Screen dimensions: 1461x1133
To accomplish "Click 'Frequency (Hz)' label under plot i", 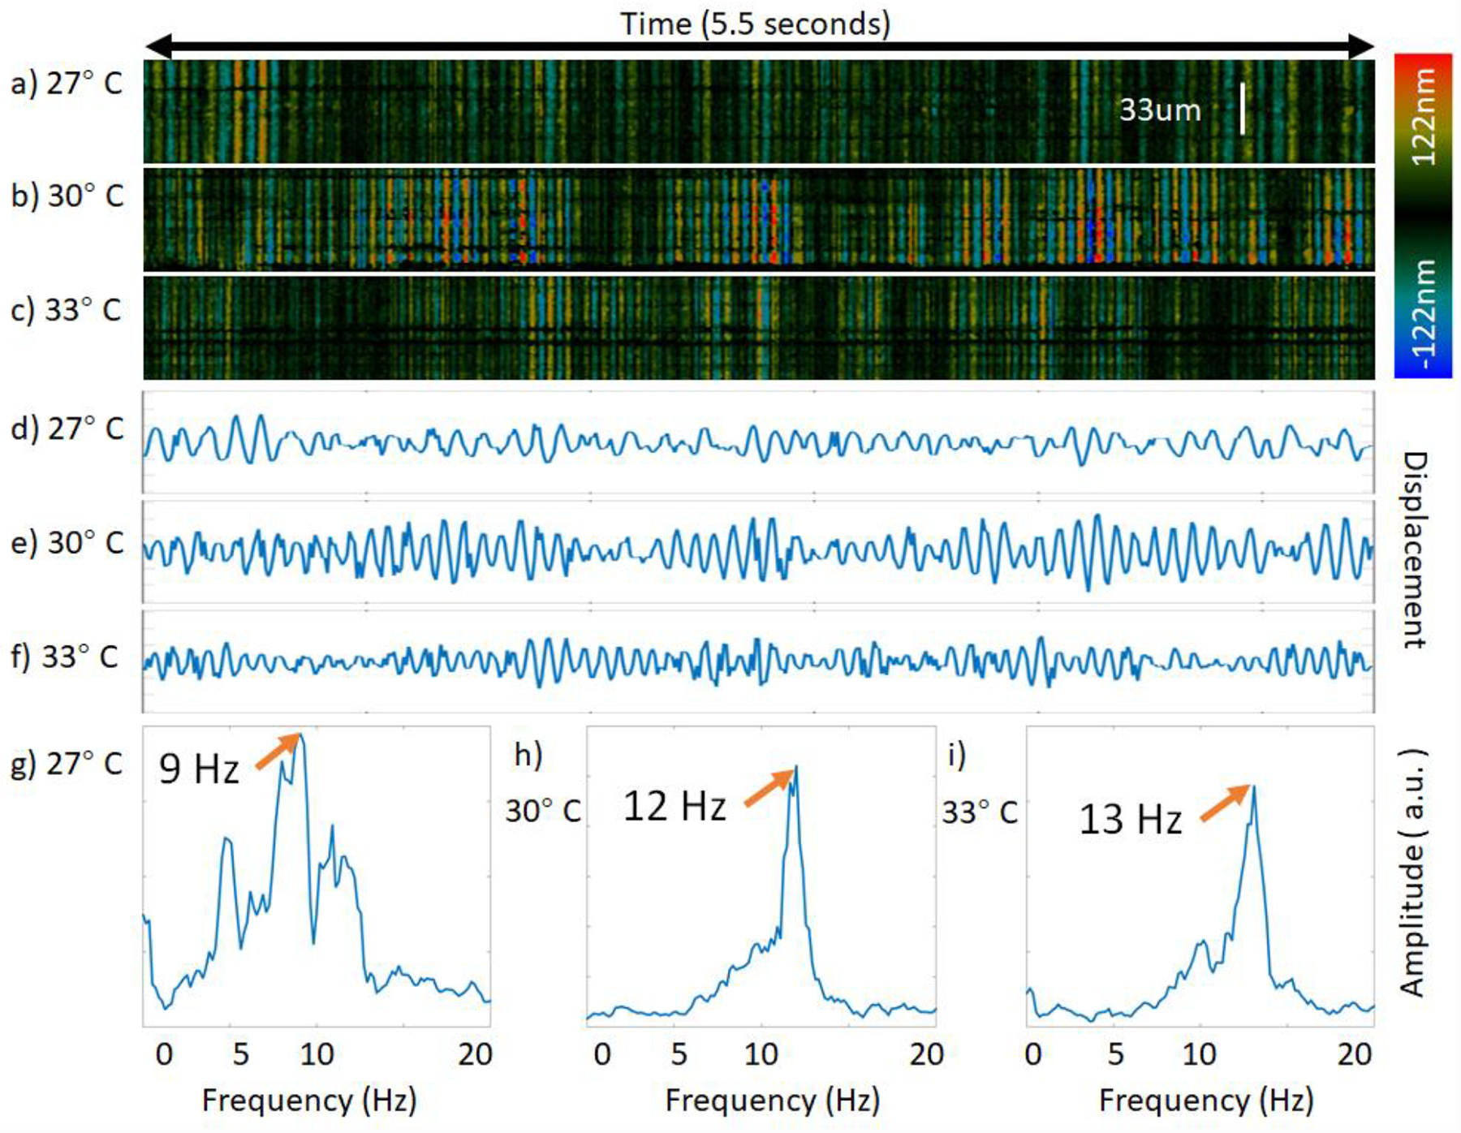I will [x=1207, y=1101].
